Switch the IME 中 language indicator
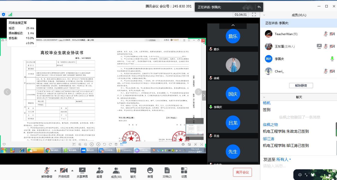 tap(300, 175)
